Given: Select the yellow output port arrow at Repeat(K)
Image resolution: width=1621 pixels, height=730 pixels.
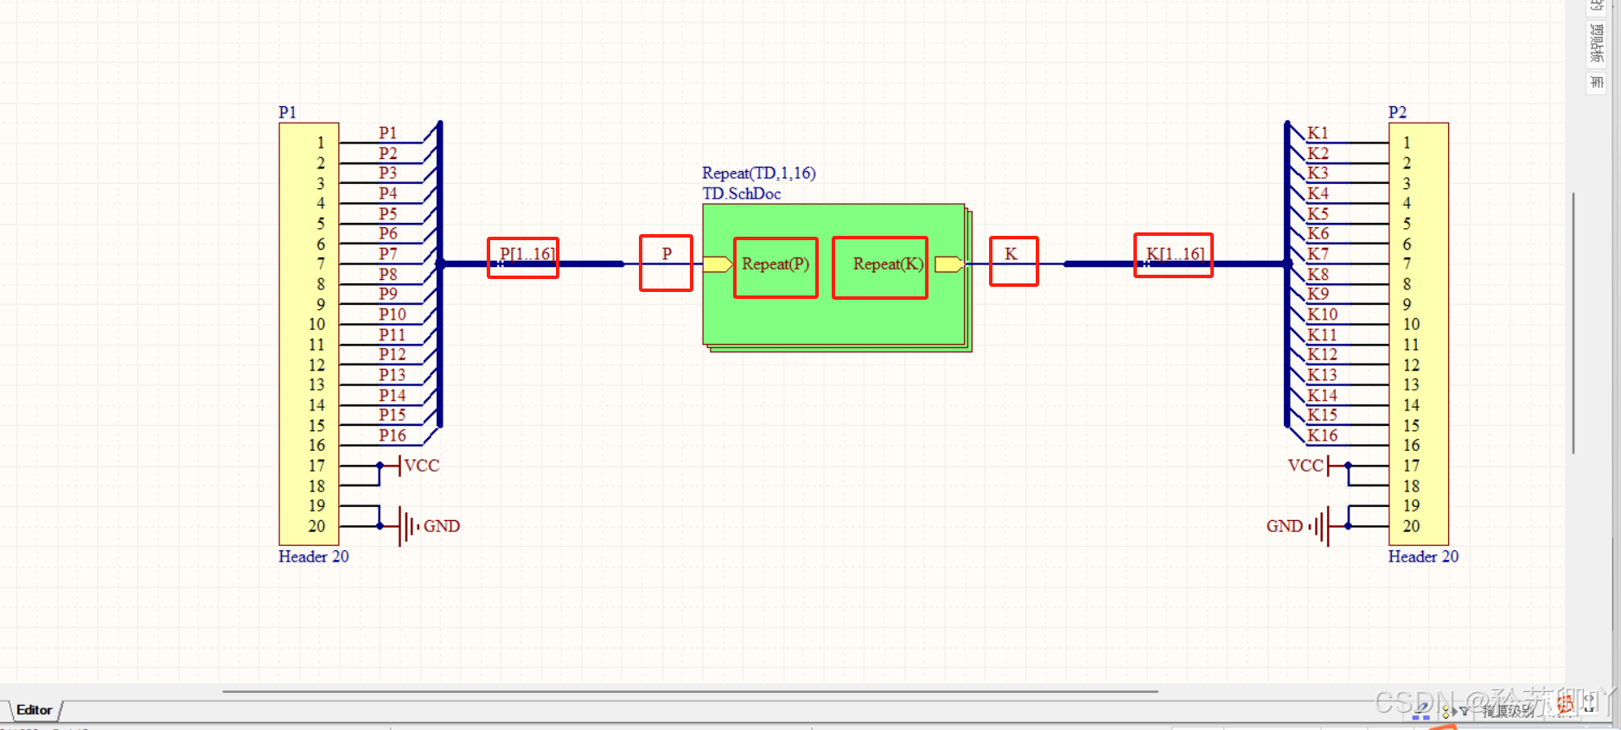Looking at the screenshot, I should (950, 264).
